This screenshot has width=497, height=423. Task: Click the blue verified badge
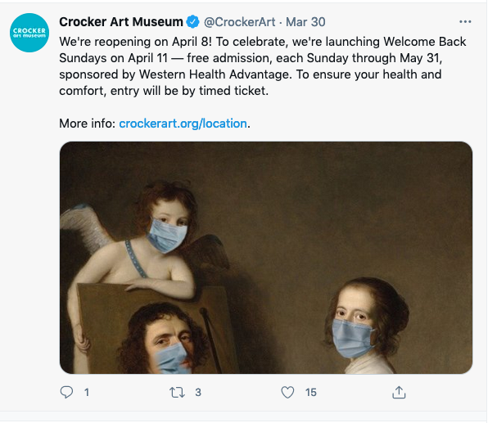[x=192, y=22]
